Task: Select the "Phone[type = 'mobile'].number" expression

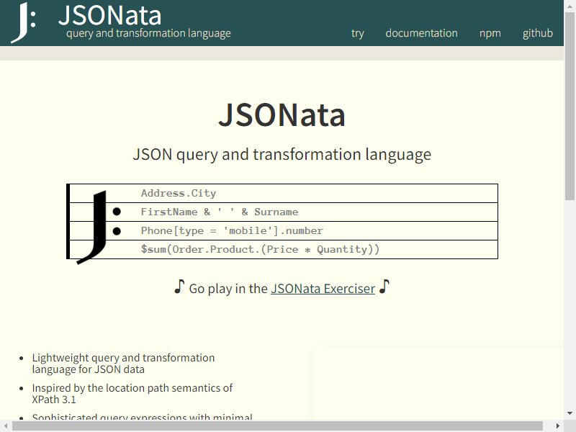Action: pos(232,230)
